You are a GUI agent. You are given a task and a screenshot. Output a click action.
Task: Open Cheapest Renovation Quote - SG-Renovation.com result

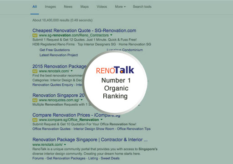(84, 31)
